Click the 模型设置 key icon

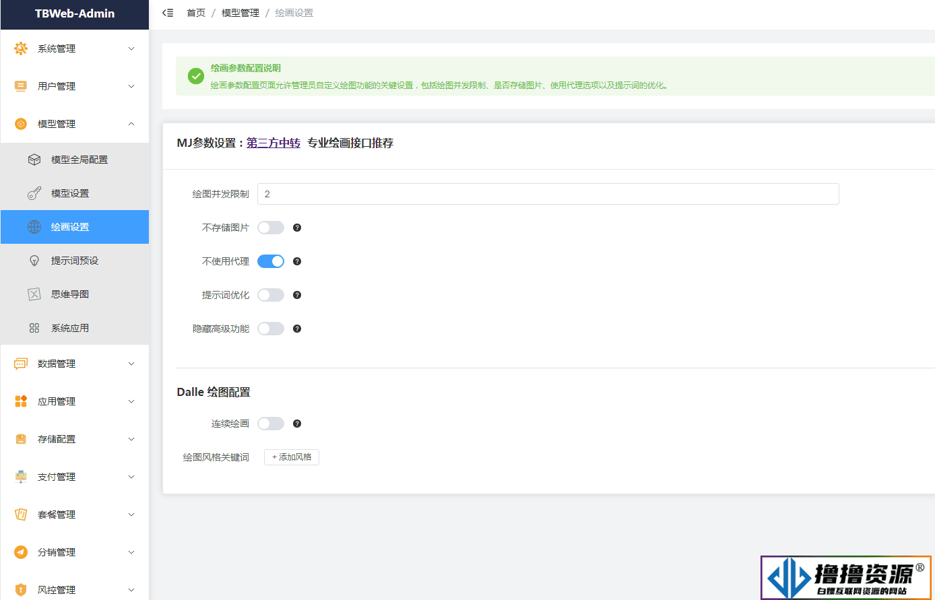point(34,193)
